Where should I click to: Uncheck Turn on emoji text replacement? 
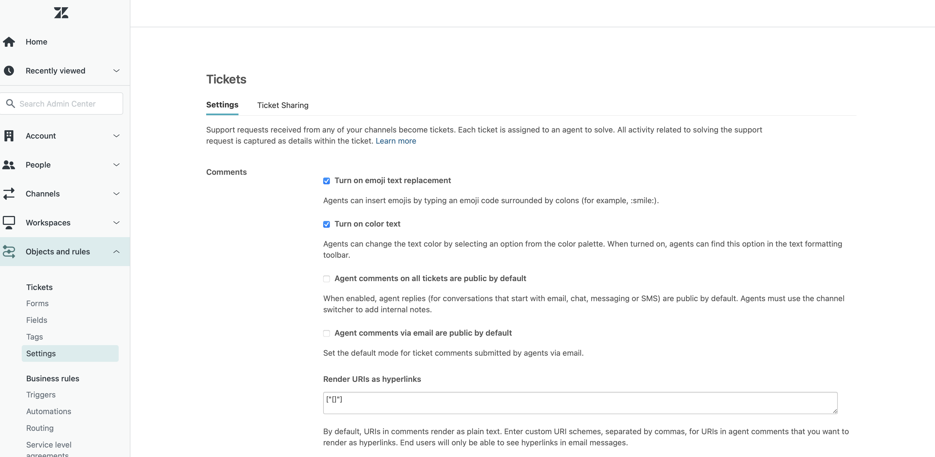[326, 181]
